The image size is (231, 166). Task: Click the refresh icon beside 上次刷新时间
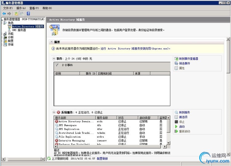coord(49,159)
